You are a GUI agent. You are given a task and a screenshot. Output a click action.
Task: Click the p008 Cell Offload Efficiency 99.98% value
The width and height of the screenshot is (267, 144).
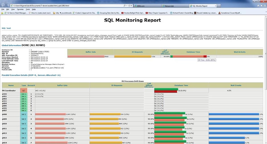(151, 114)
